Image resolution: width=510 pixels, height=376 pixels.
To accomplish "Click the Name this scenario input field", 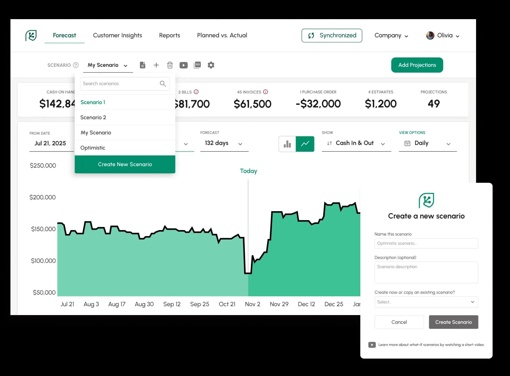I will pyautogui.click(x=426, y=243).
